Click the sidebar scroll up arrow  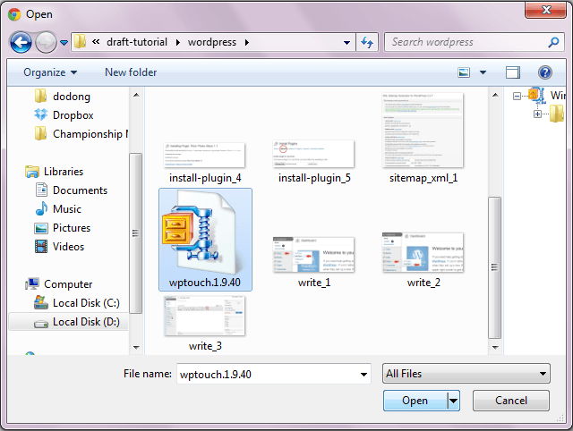pos(136,95)
